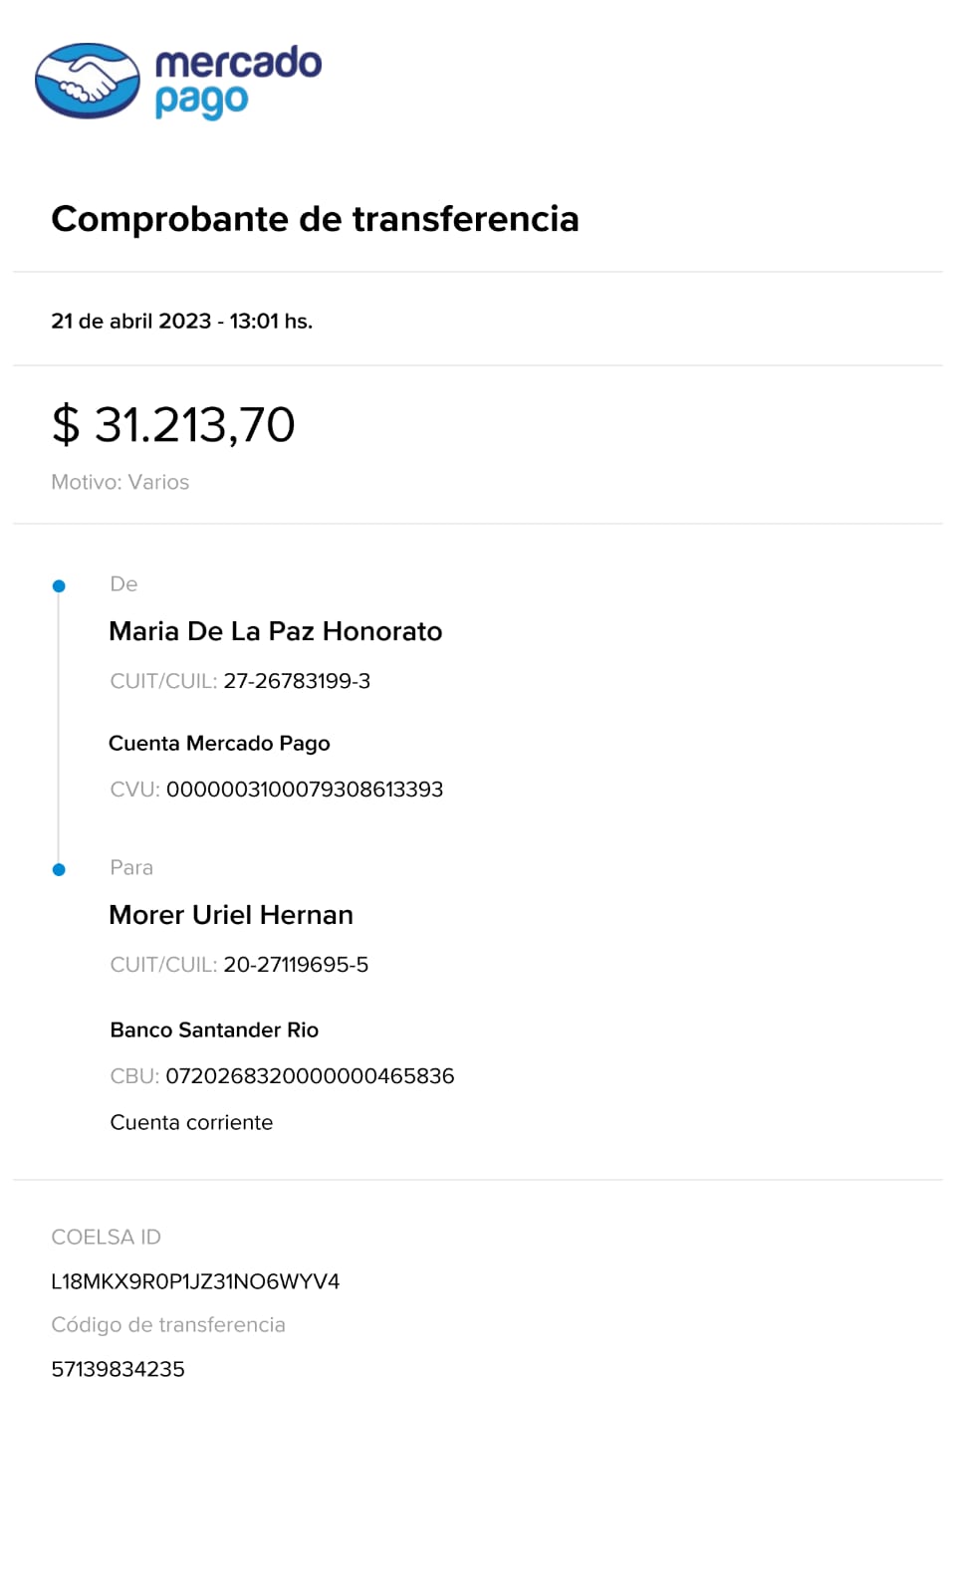Viewport: 956px width, 1593px height.
Task: Click sender CUIT number 27-26783199-3
Action: (x=297, y=681)
